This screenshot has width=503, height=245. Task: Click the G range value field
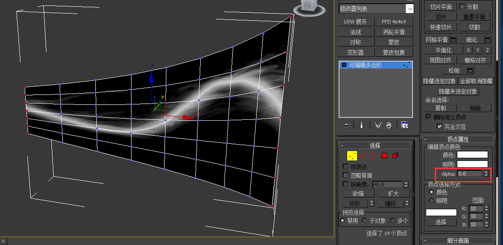click(x=476, y=217)
